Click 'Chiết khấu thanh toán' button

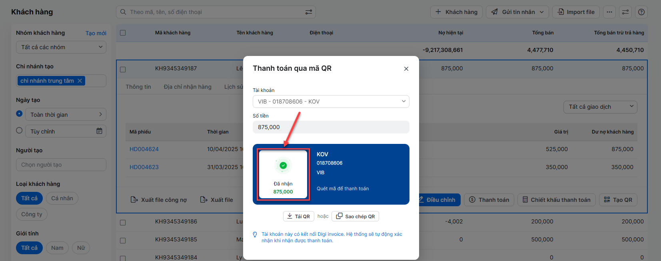(557, 200)
